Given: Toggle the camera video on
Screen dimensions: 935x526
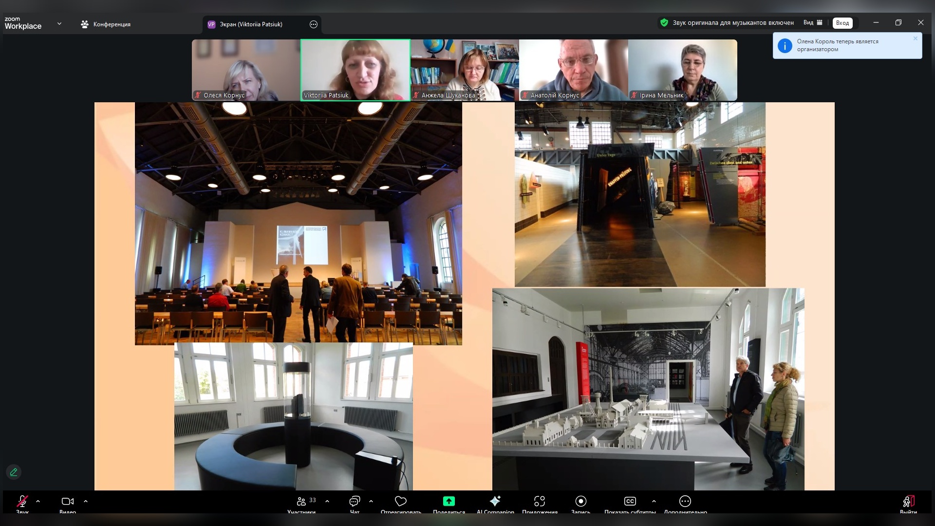Looking at the screenshot, I should (68, 501).
